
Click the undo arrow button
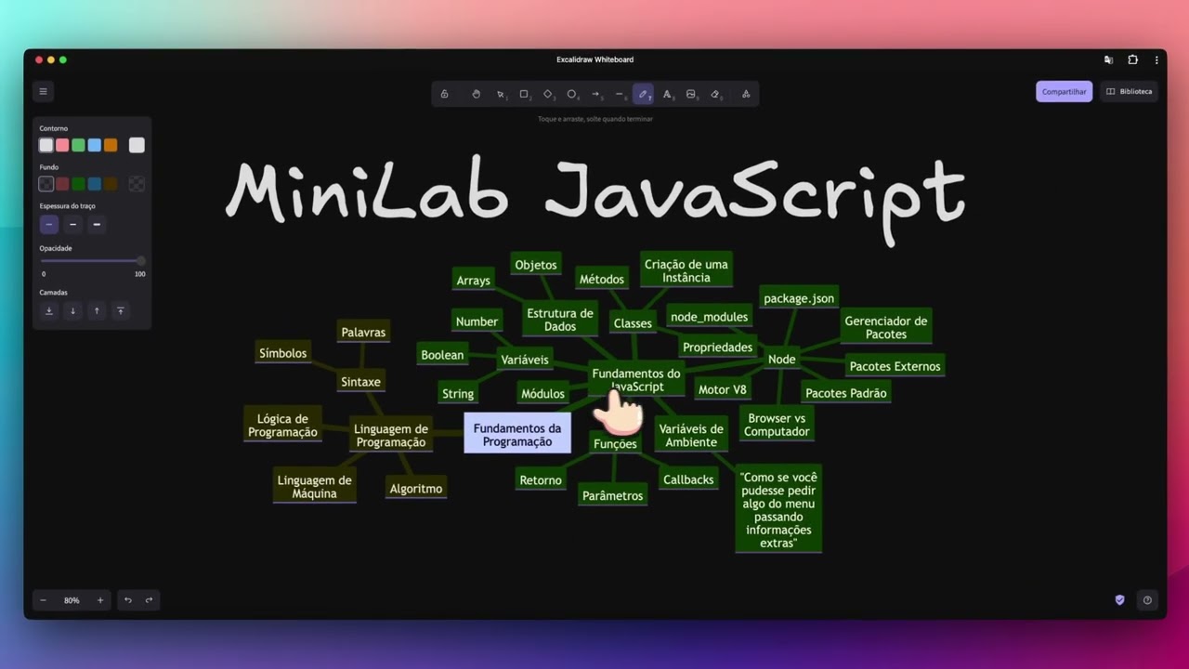[x=128, y=600]
